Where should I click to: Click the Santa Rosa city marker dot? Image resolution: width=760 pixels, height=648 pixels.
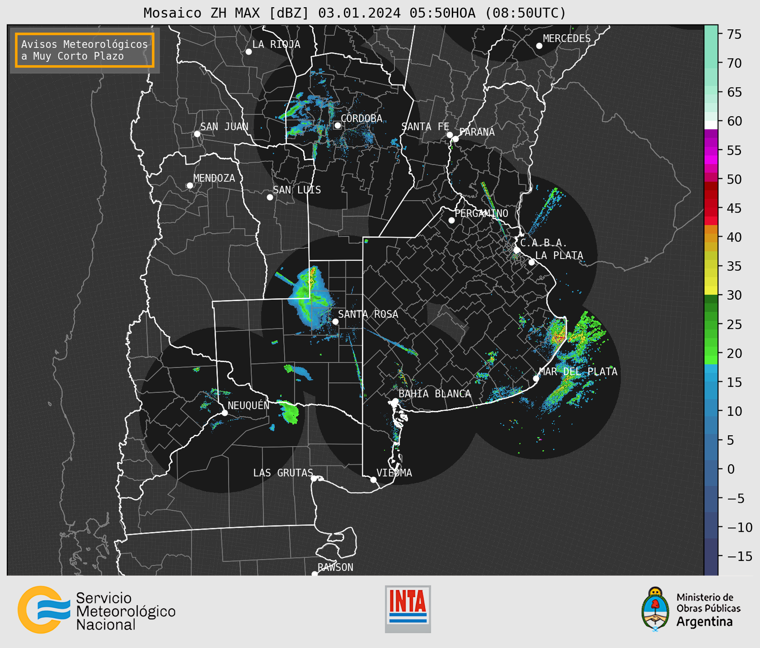coord(335,321)
